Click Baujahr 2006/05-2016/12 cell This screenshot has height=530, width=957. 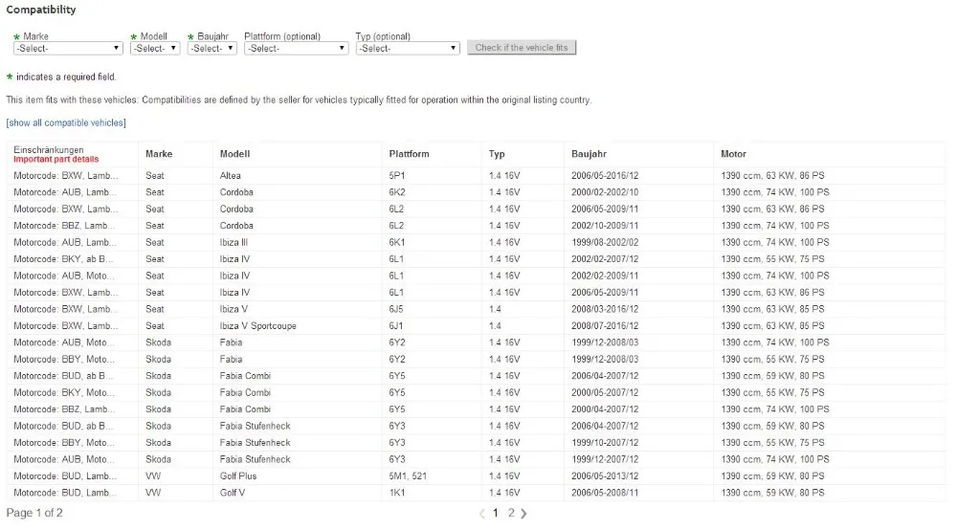pos(605,176)
